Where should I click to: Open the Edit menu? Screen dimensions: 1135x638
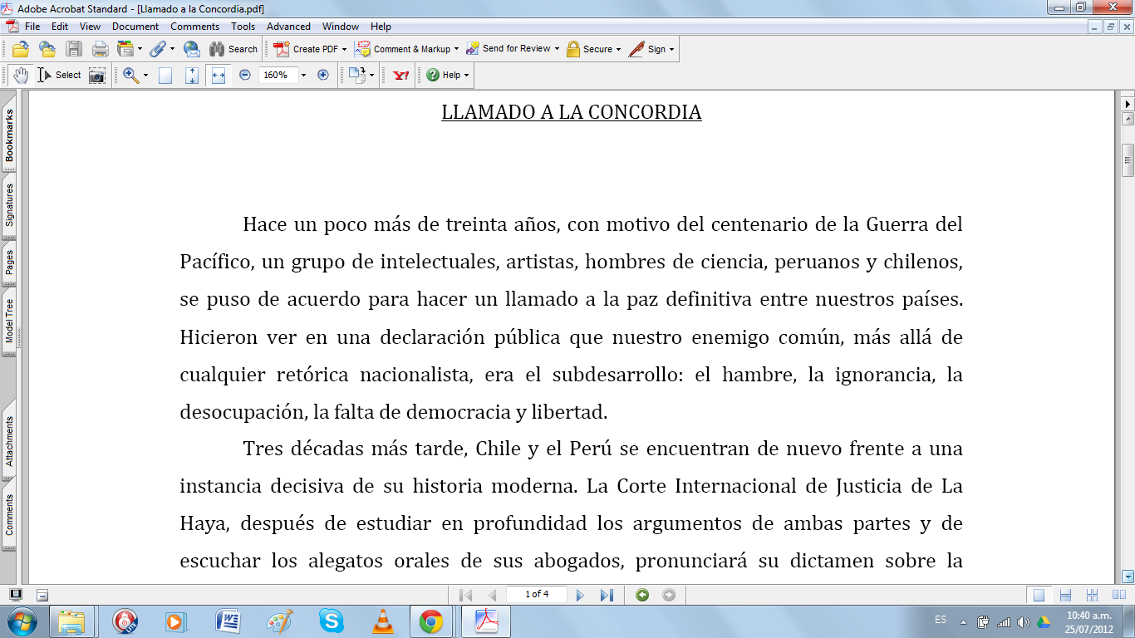point(60,27)
